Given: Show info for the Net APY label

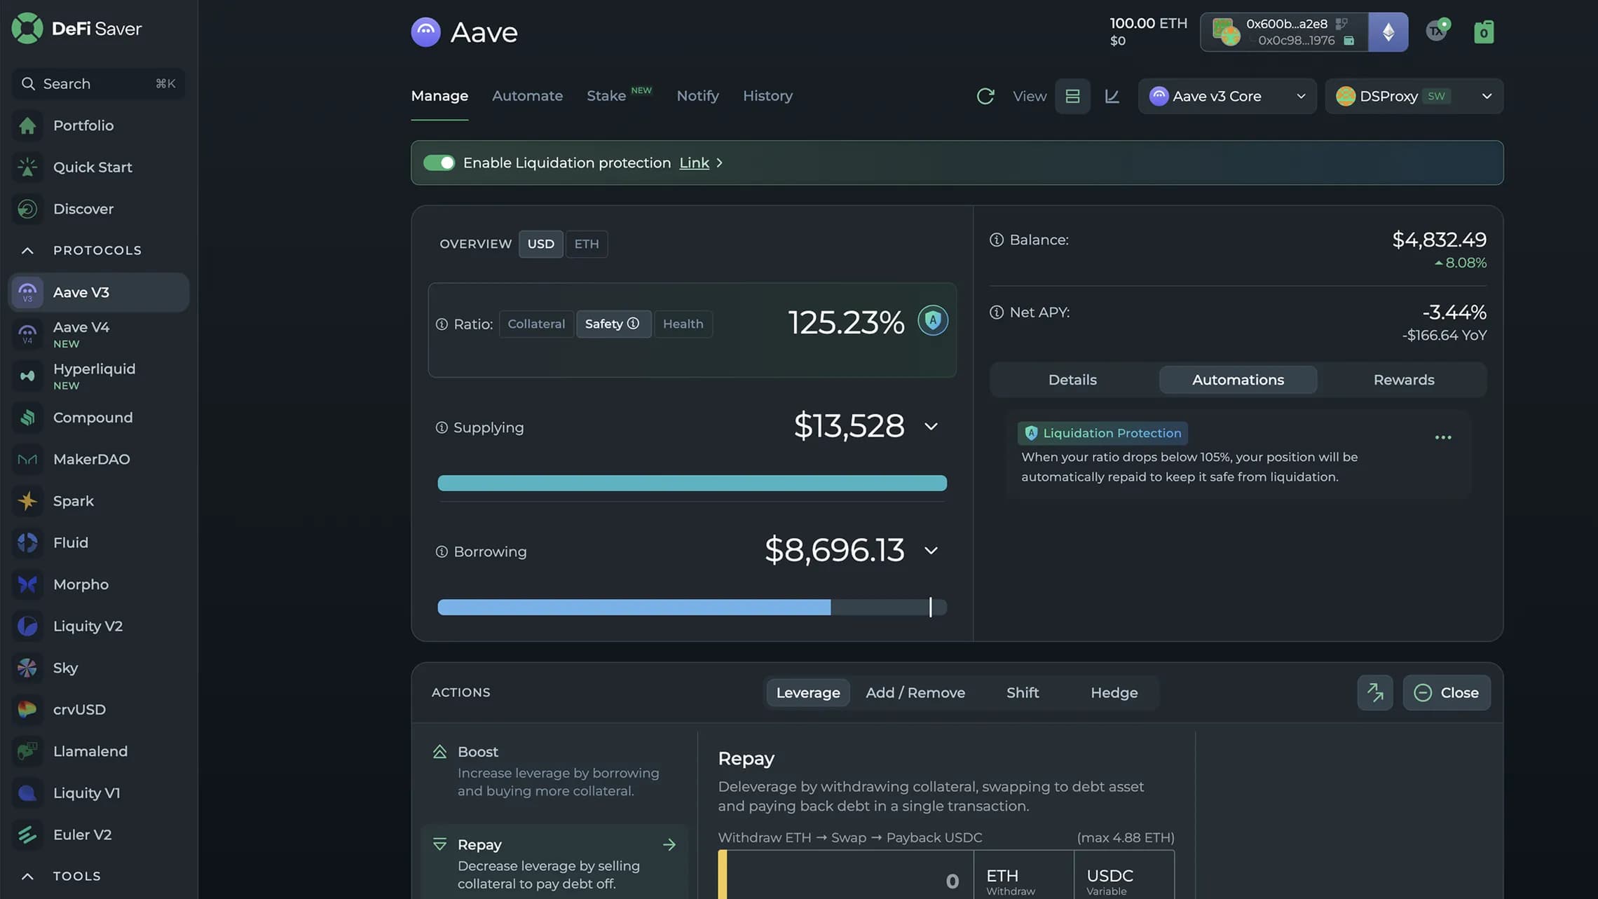Looking at the screenshot, I should coord(996,313).
